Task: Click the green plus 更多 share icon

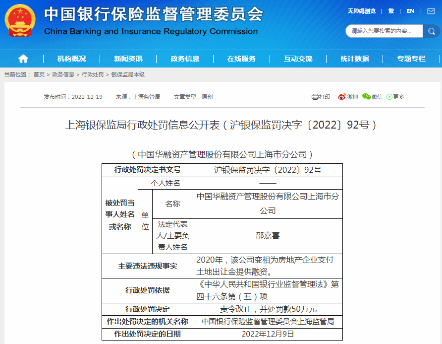Action: (389, 97)
